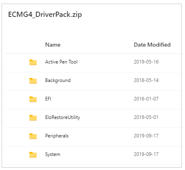Sort list by Date Modified header
This screenshot has width=185, height=170.
[x=152, y=45]
